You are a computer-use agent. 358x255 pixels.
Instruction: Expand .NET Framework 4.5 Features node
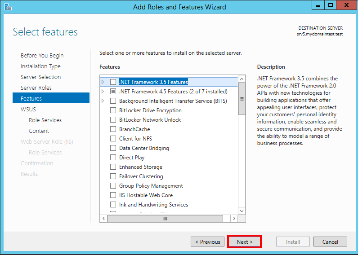coord(103,92)
